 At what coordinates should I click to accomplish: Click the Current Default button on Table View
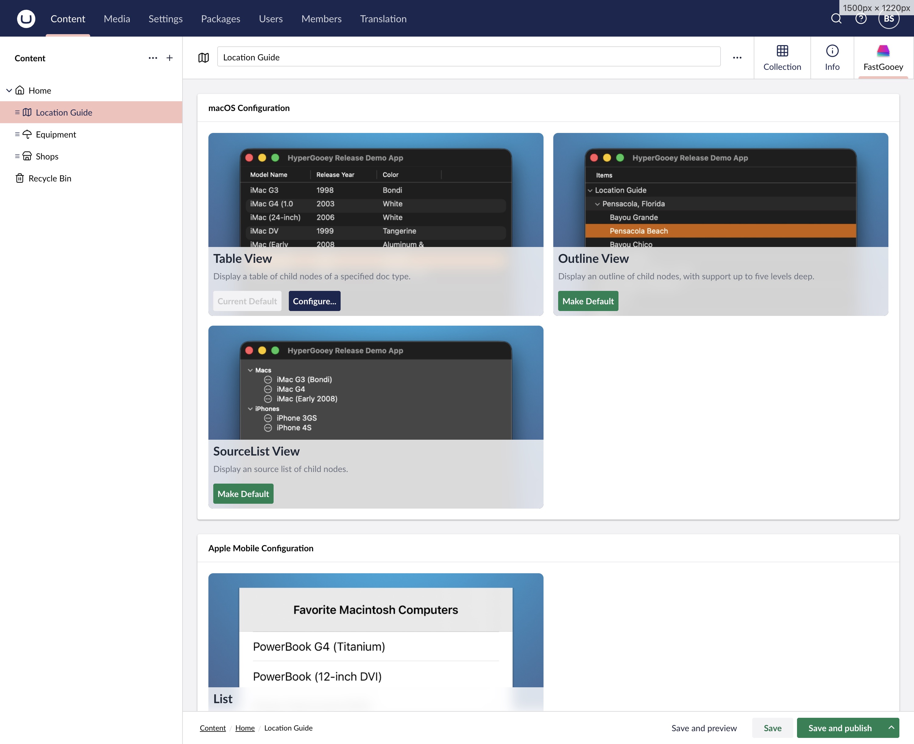tap(247, 301)
